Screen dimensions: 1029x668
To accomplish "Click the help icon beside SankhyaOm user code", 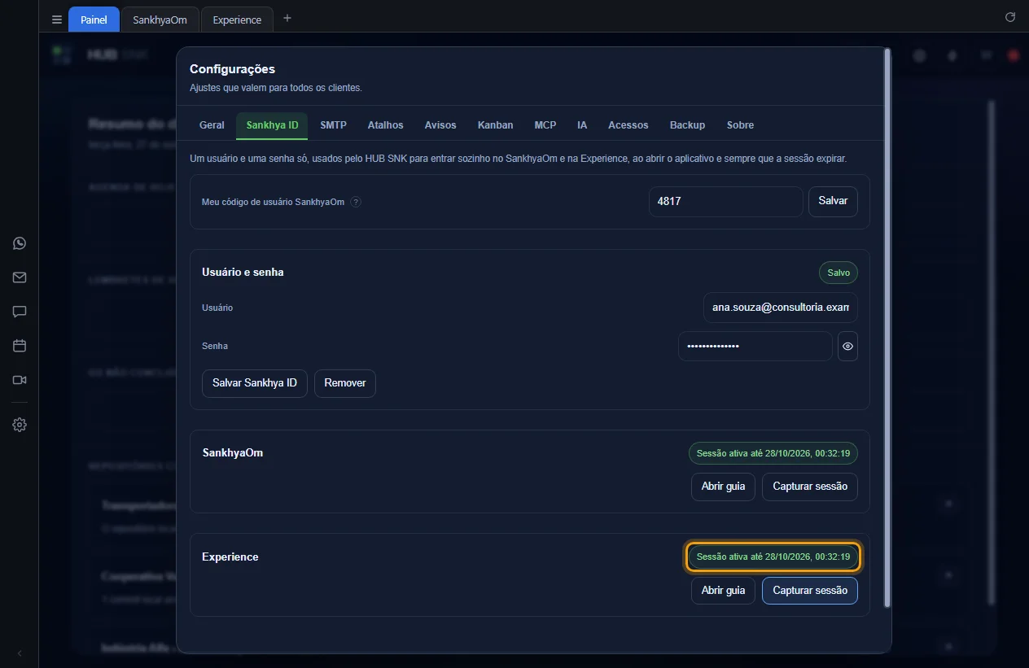I will (x=356, y=202).
